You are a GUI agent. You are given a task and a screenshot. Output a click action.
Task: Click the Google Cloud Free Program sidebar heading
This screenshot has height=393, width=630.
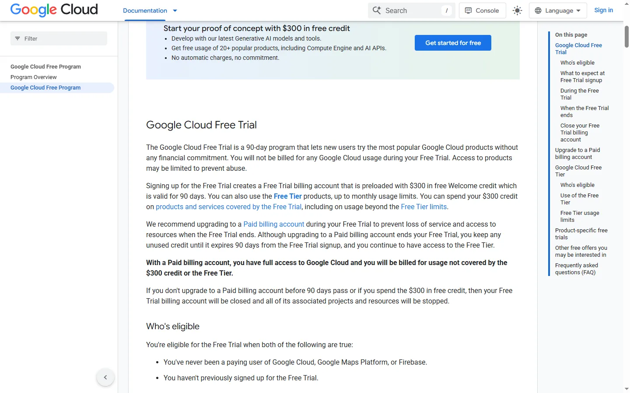click(45, 67)
